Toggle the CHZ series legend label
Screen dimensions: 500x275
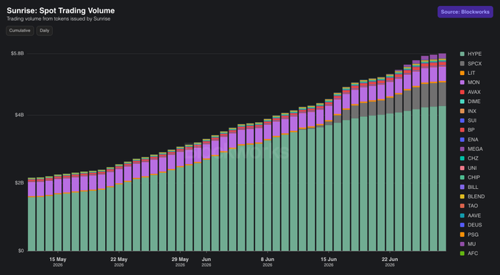(x=473, y=158)
